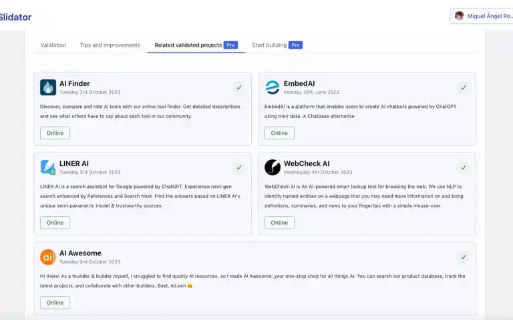Click Online button on AI Awesome card
513x320 pixels.
click(55, 303)
